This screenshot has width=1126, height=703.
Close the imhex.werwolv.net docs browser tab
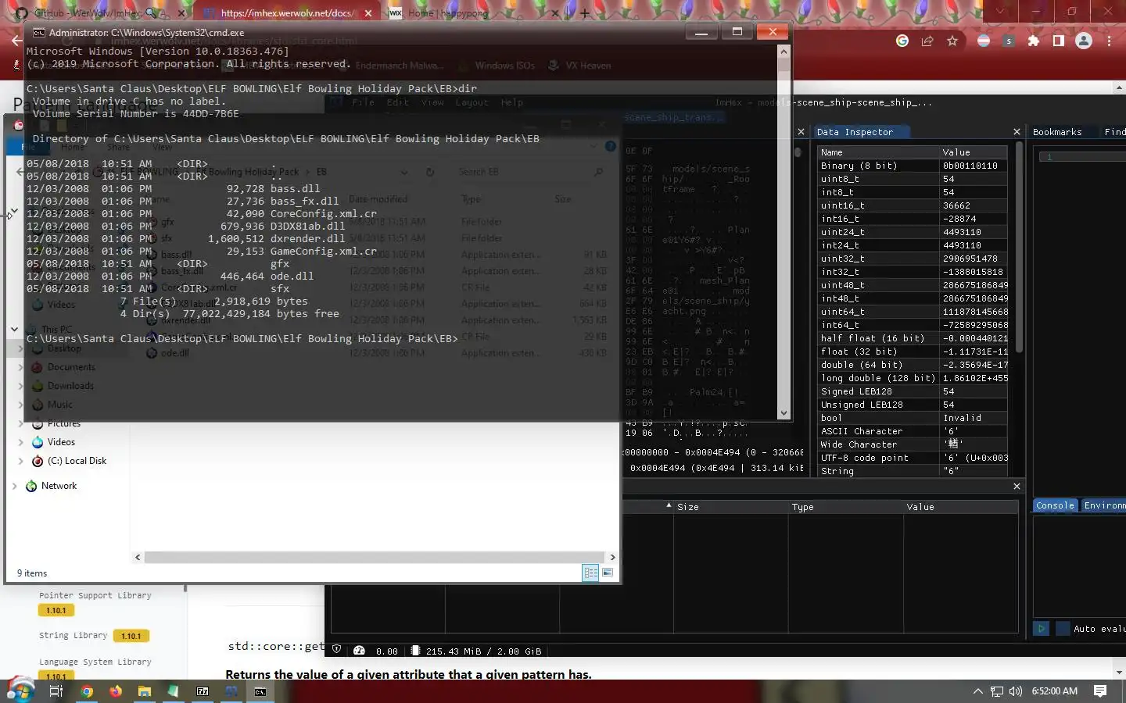point(368,13)
